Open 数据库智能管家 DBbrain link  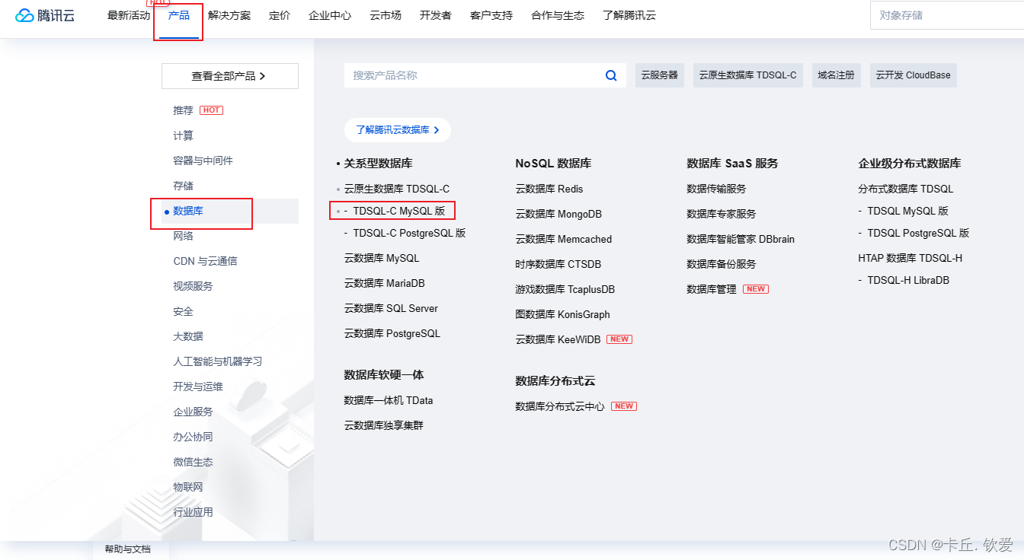click(741, 239)
